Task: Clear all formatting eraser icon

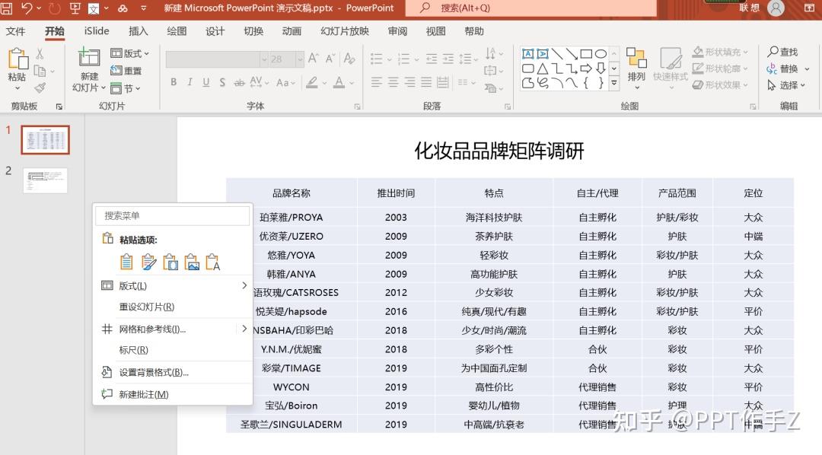Action: [x=349, y=58]
